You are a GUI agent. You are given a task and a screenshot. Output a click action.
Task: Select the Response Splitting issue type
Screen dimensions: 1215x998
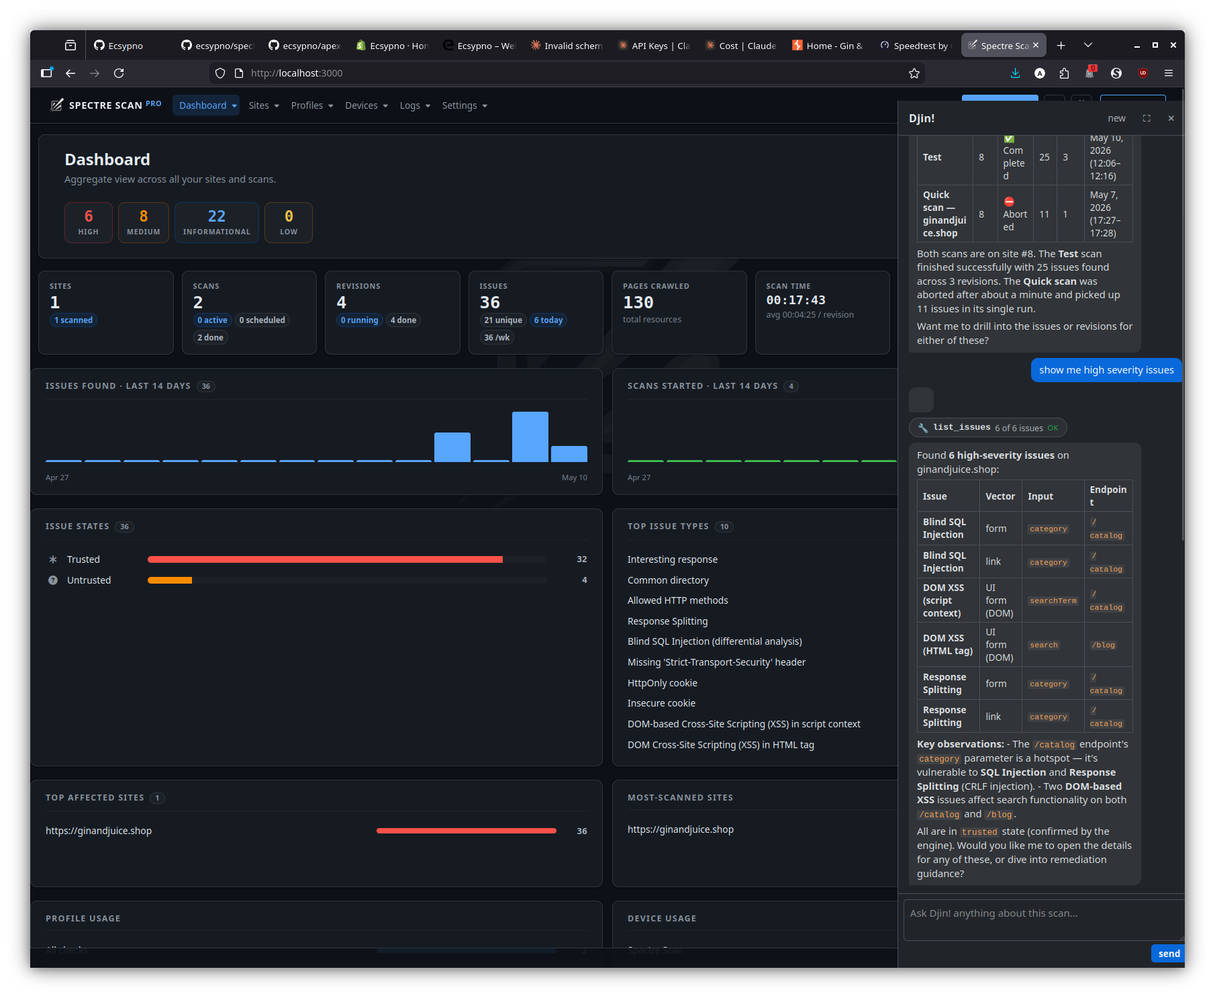pos(667,621)
